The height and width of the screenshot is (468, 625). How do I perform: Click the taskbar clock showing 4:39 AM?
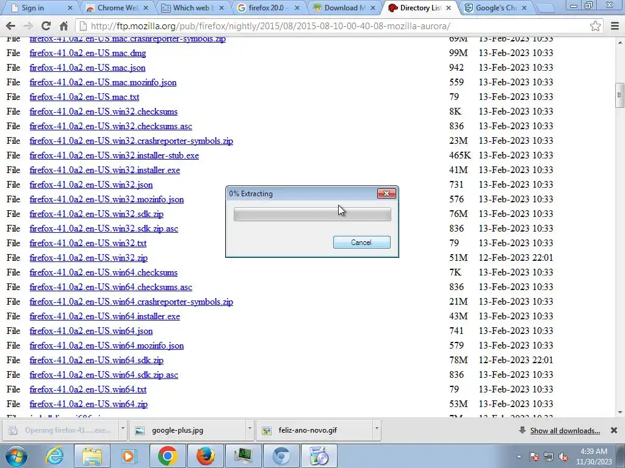coord(593,456)
